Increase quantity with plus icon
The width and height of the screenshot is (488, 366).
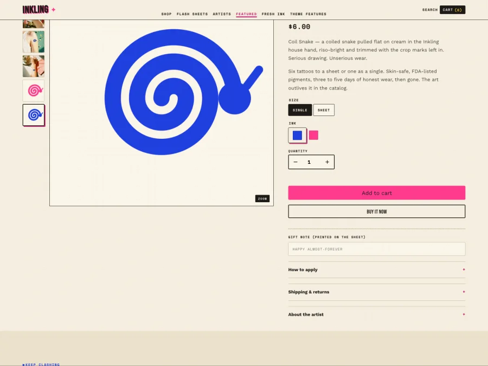click(327, 162)
